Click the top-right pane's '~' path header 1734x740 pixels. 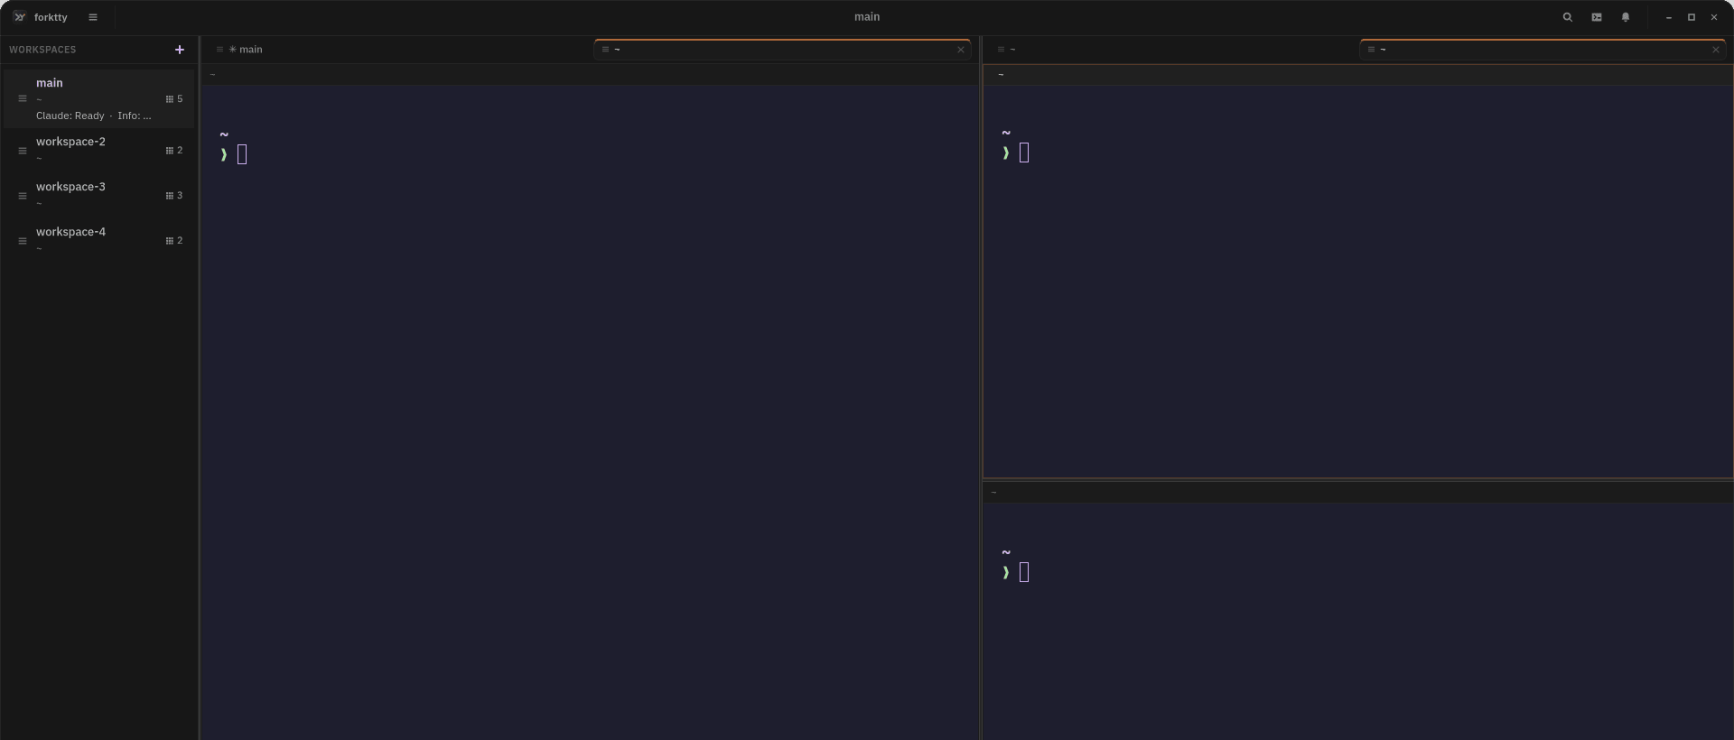tap(1001, 75)
